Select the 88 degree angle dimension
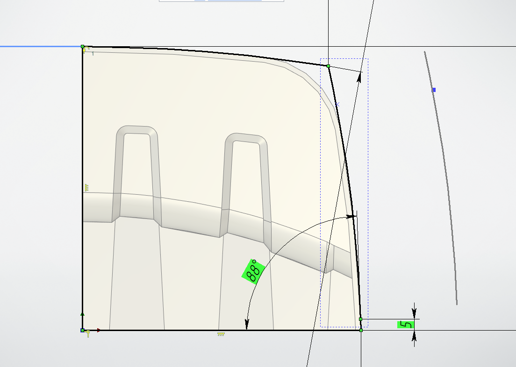This screenshot has width=516, height=367. coord(253,271)
